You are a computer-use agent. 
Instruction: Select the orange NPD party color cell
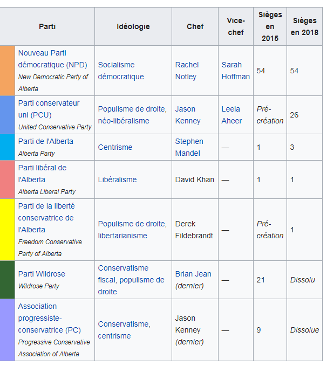7,71
